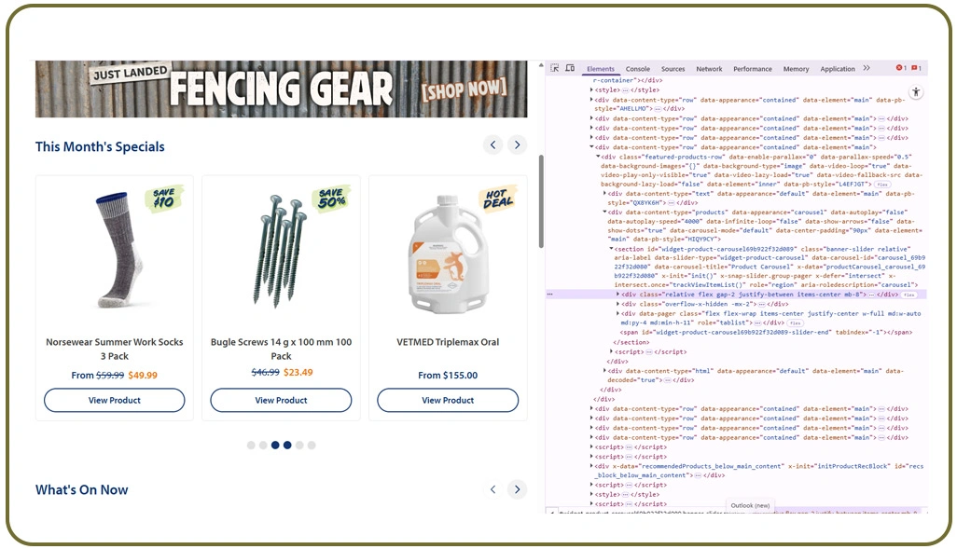Go to previous This Month's Specials slide

[492, 144]
